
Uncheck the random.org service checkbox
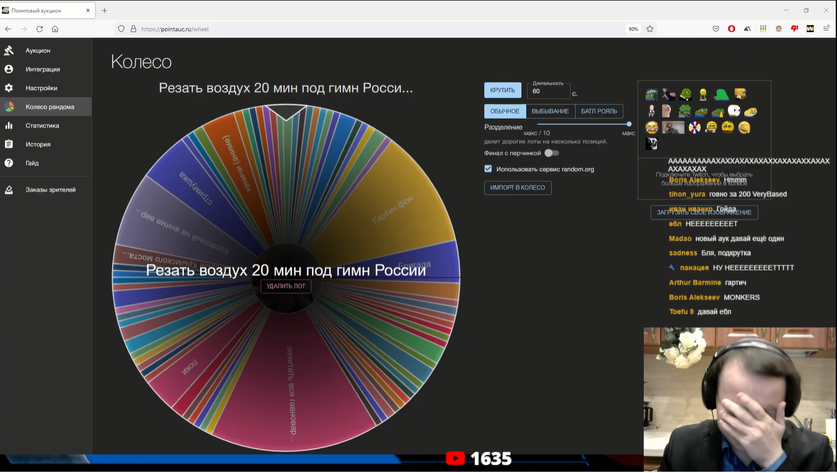coord(488,169)
